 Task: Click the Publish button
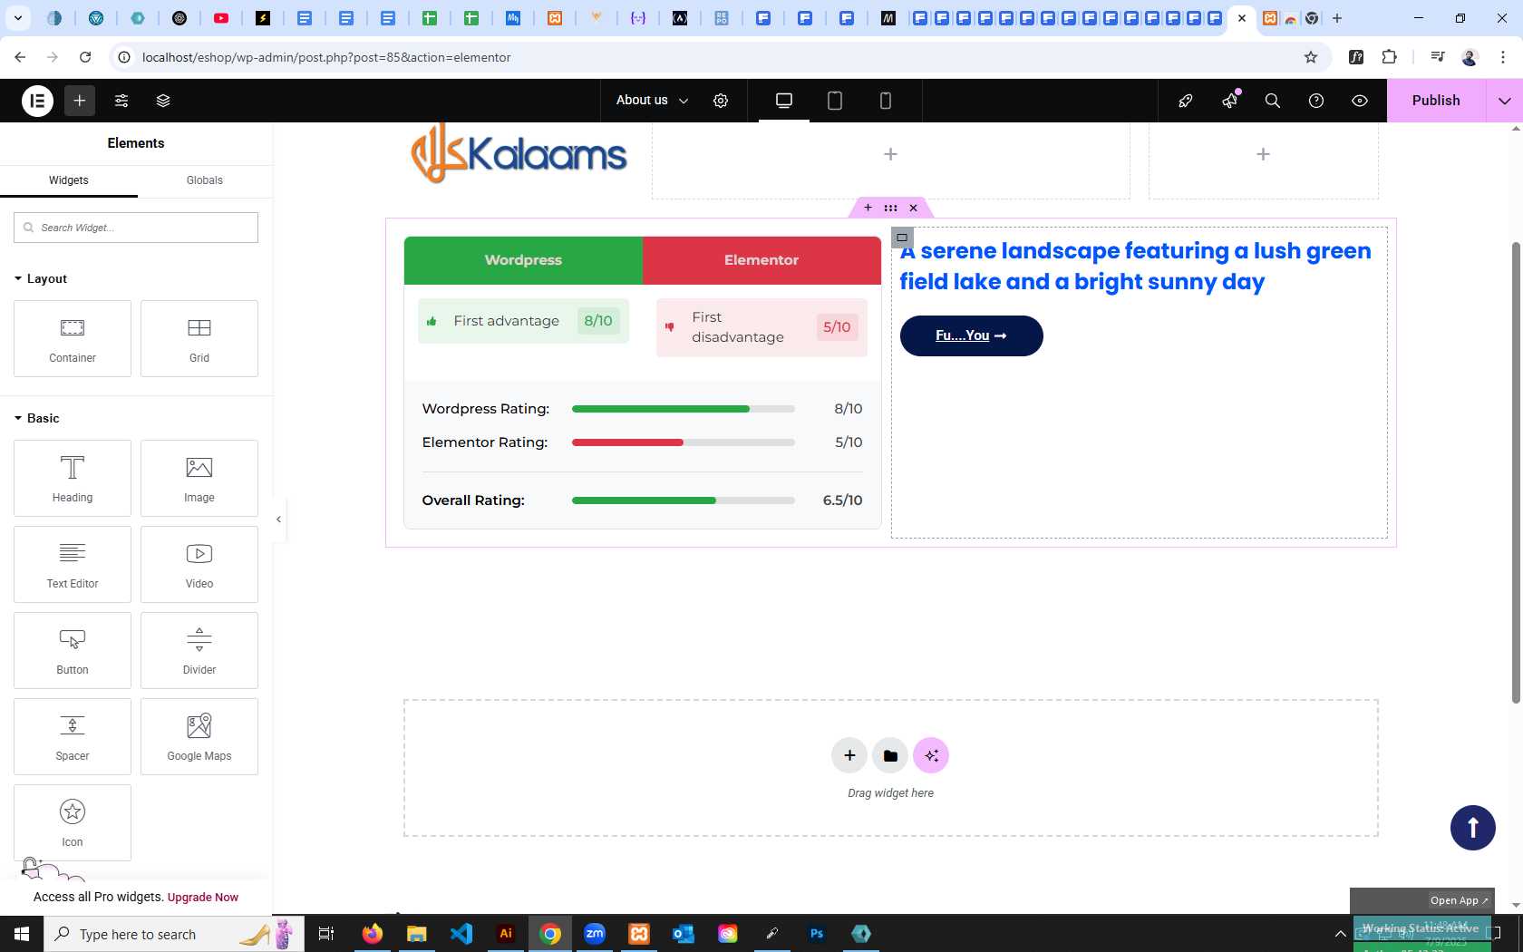coord(1436,101)
